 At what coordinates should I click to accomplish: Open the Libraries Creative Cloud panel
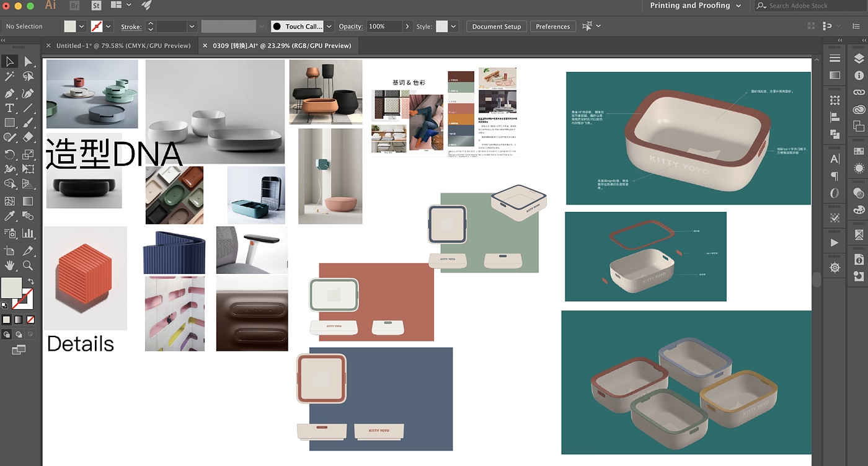[859, 110]
